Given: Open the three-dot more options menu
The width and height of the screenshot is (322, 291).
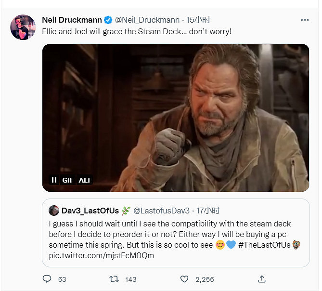Looking at the screenshot, I should (x=305, y=20).
